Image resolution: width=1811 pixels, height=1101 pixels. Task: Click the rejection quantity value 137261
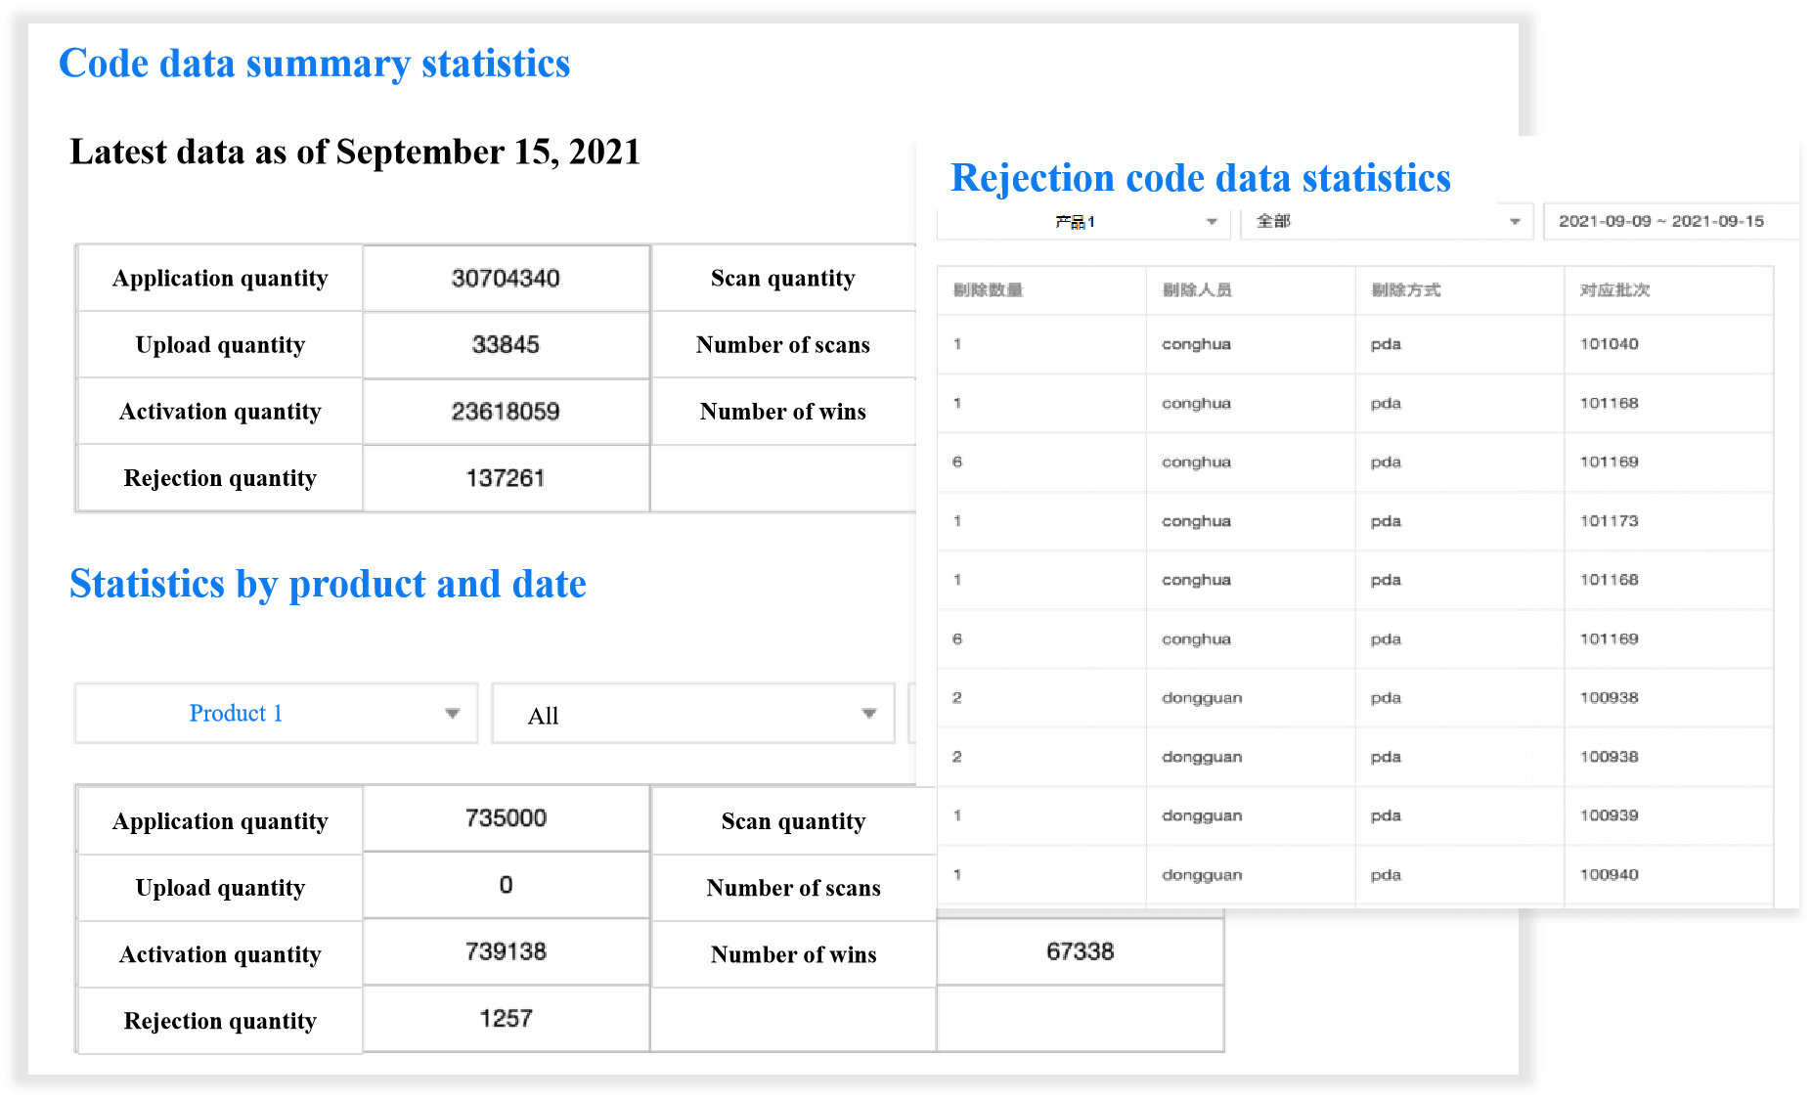pos(506,478)
